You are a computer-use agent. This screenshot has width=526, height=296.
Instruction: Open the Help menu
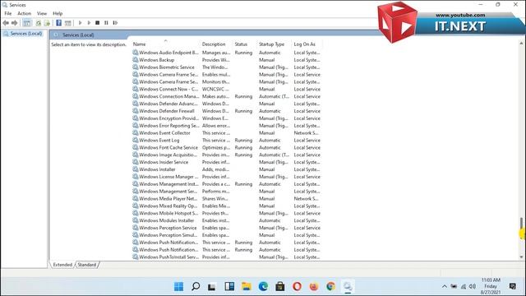click(x=58, y=13)
